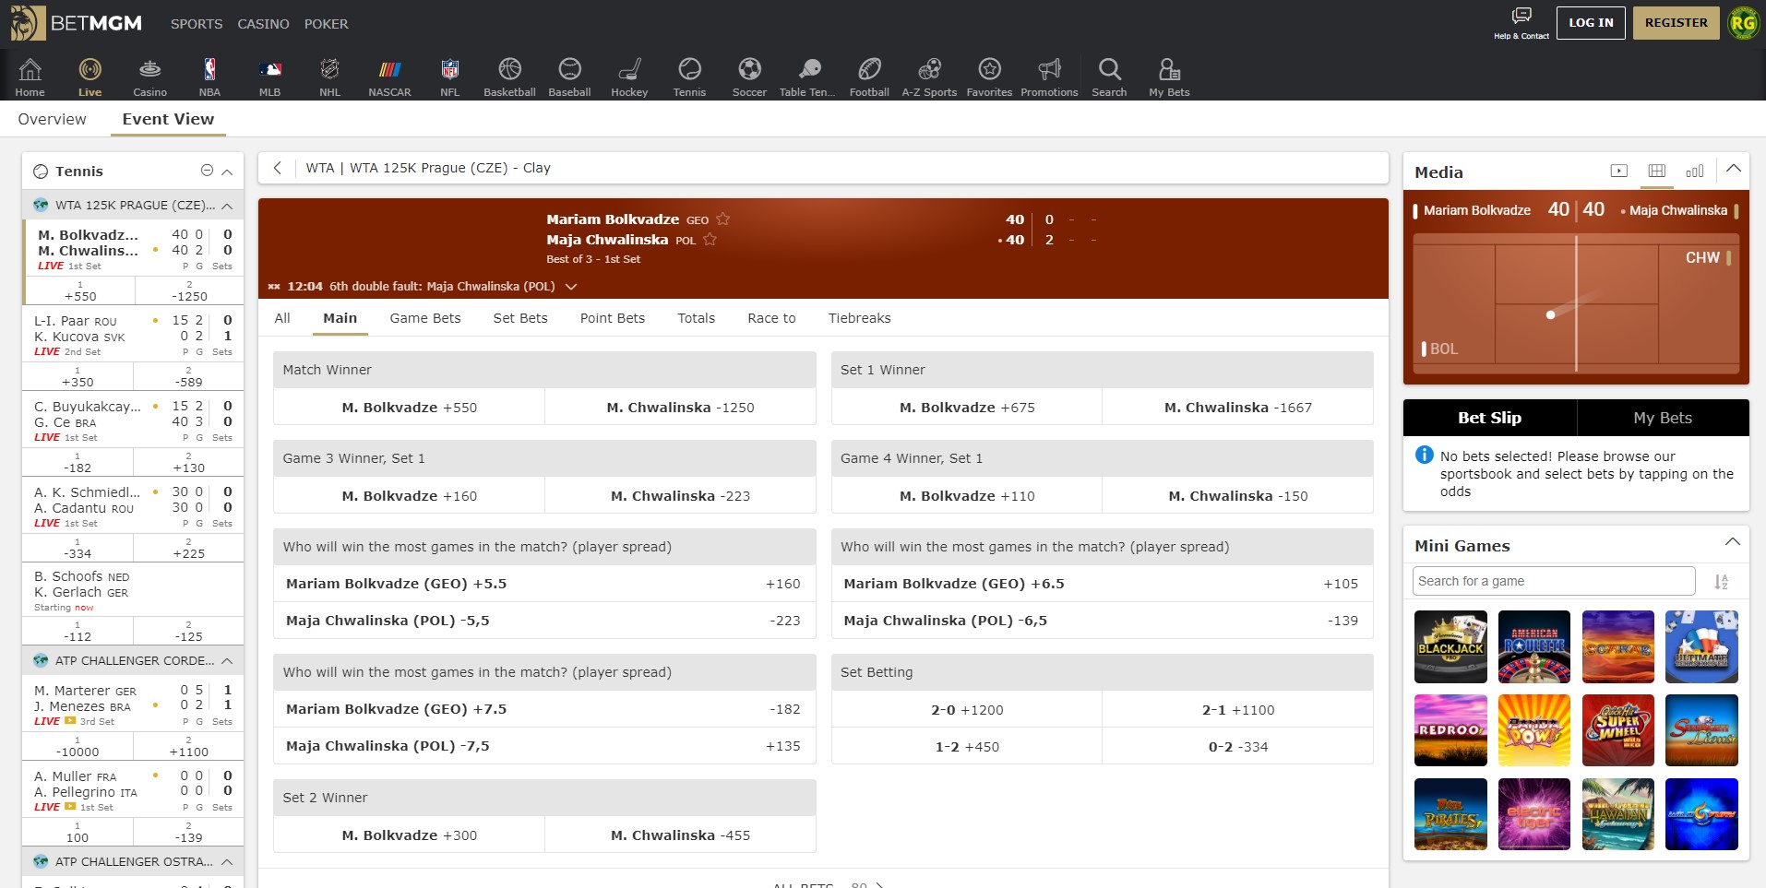
Task: Collapse ATP Challenger Corde... group
Action: click(x=227, y=661)
